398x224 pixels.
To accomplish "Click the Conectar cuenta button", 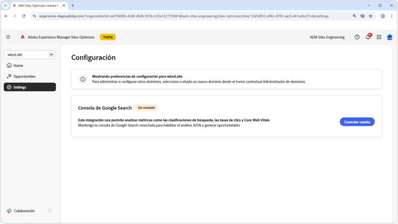I will coord(357,122).
